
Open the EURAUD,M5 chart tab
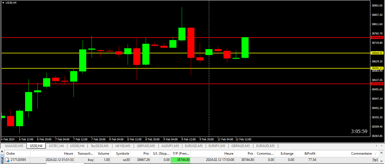point(265,146)
